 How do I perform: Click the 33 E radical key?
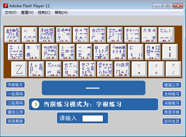pyautogui.click(x=46, y=35)
